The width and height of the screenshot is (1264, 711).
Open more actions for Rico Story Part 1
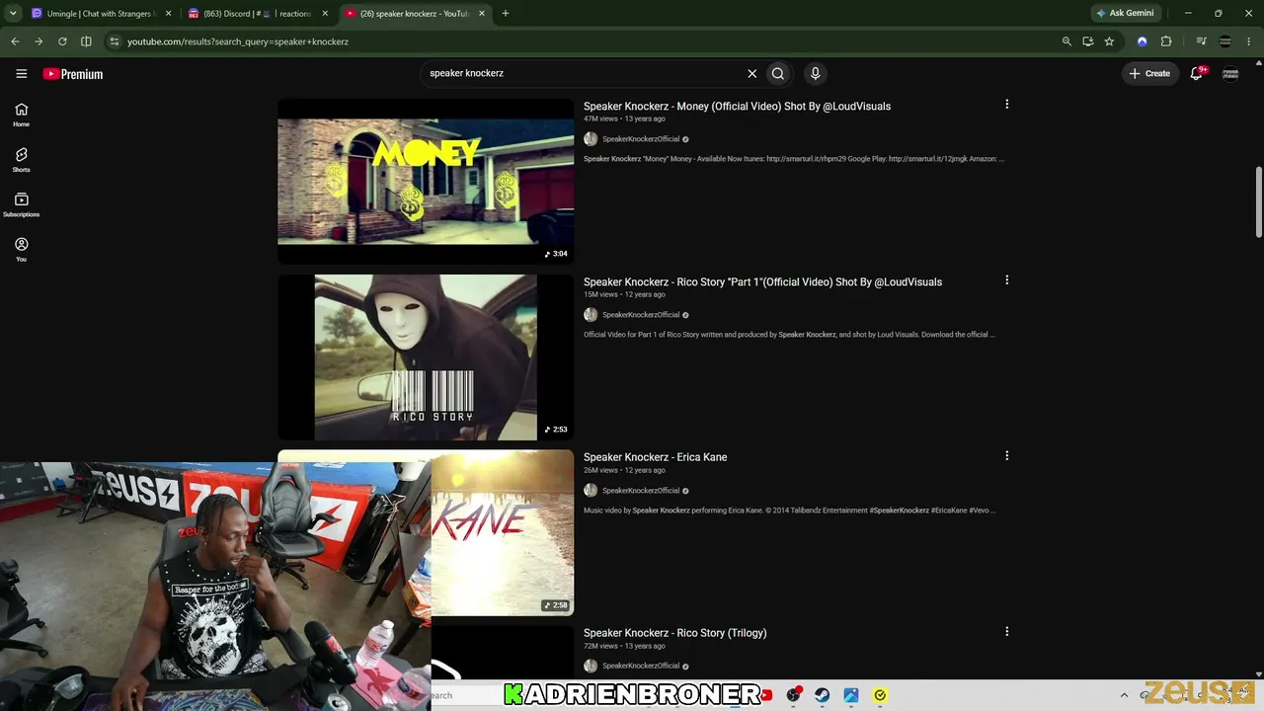pyautogui.click(x=1006, y=280)
